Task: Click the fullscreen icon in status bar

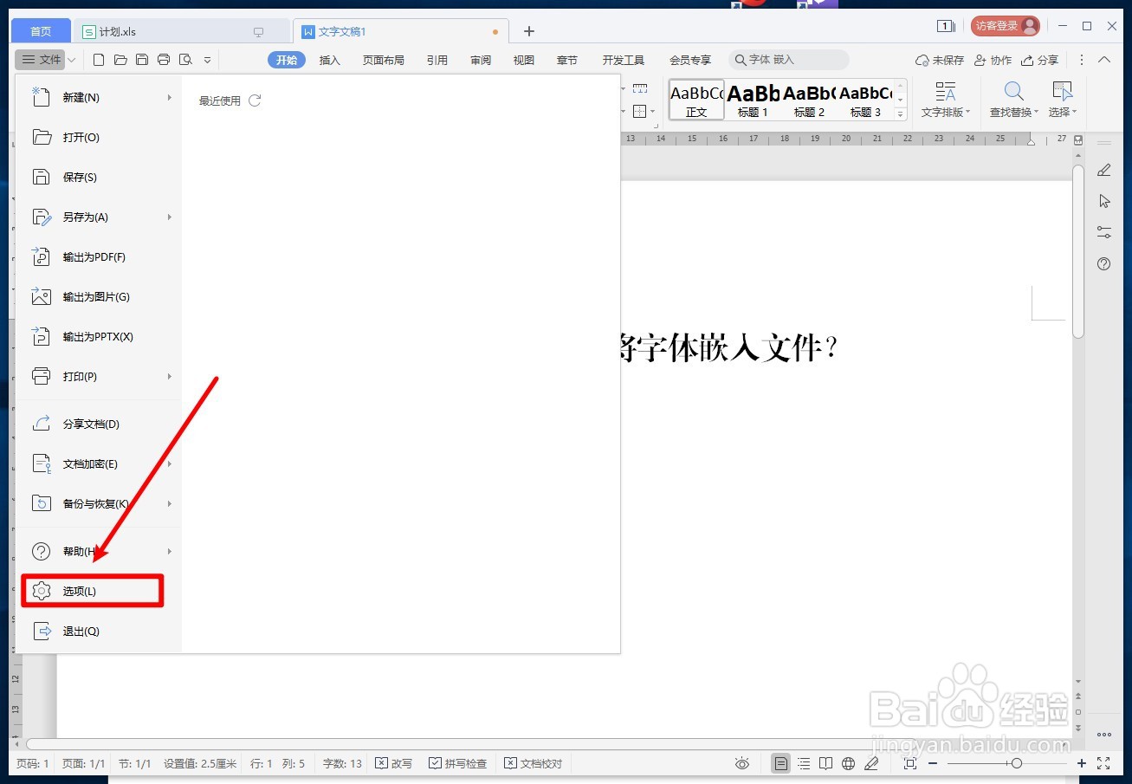Action: (1103, 763)
